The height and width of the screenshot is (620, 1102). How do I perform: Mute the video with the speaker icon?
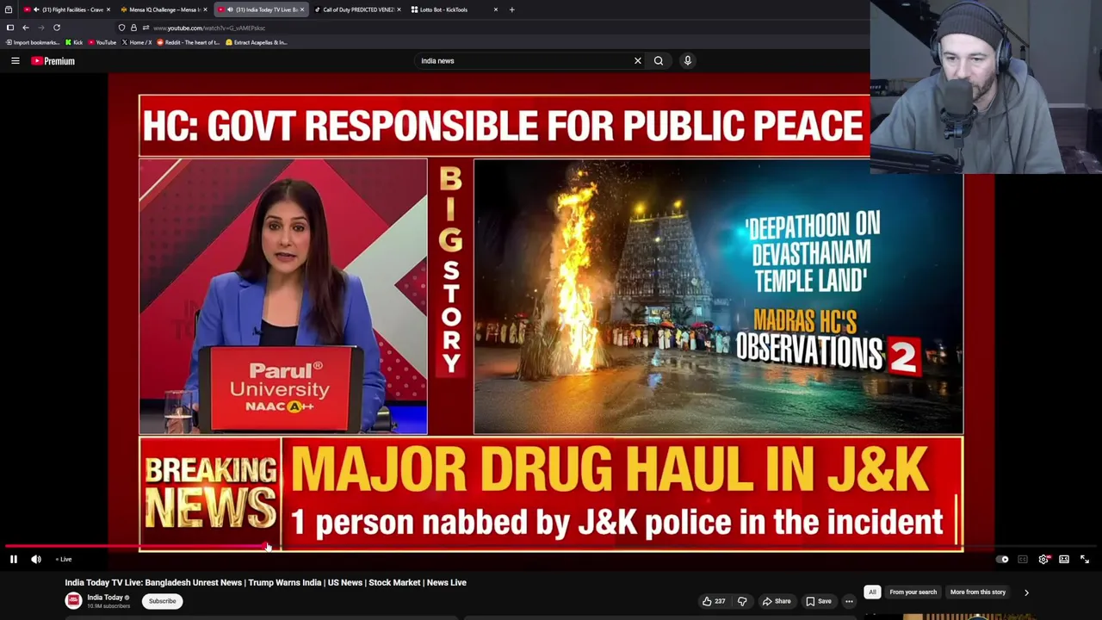click(36, 560)
